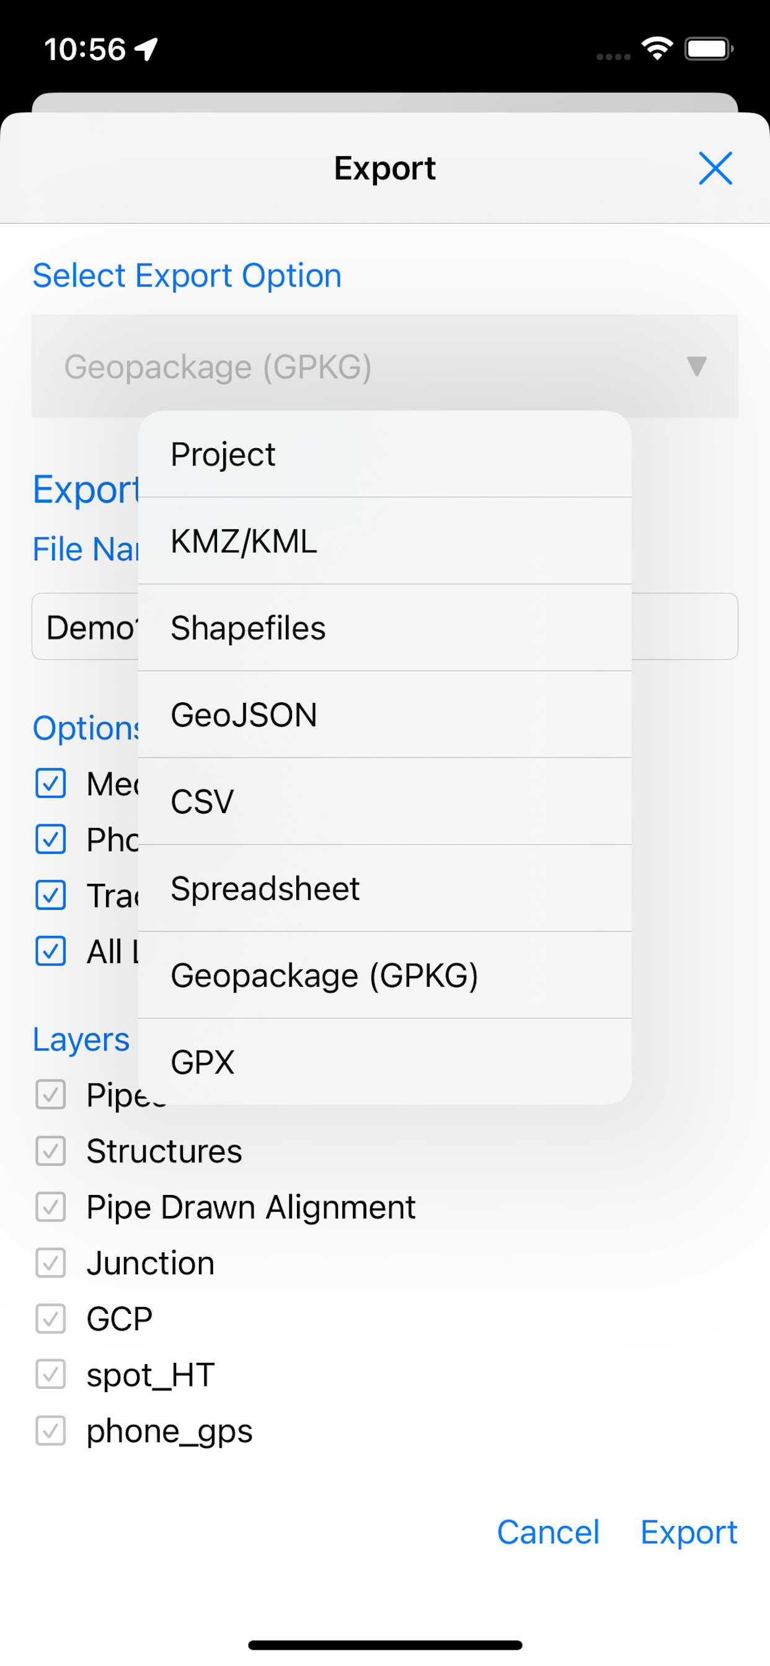Screen dimensions: 770x1666
Task: Select Spreadsheet export option
Action: click(384, 888)
